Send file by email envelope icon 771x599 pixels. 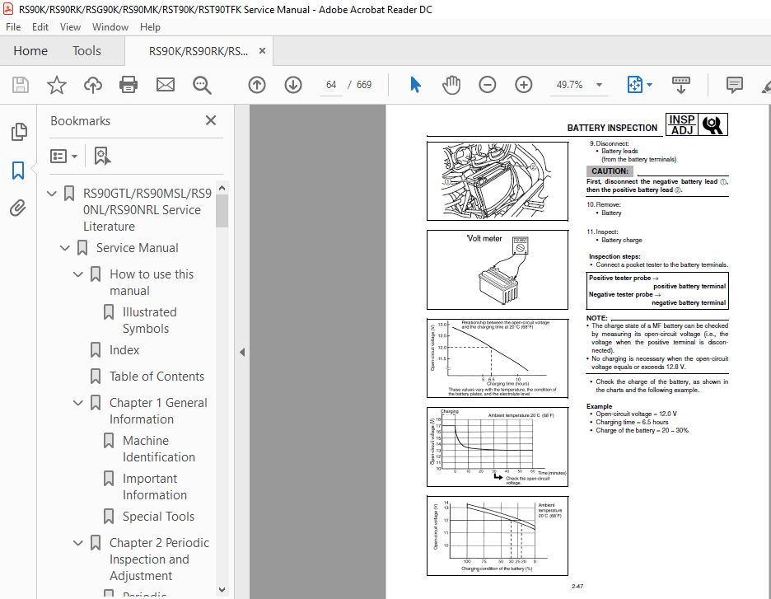click(x=166, y=85)
